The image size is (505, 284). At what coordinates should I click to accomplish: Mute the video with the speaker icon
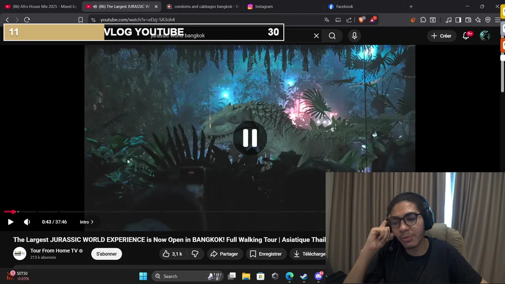[x=27, y=222]
